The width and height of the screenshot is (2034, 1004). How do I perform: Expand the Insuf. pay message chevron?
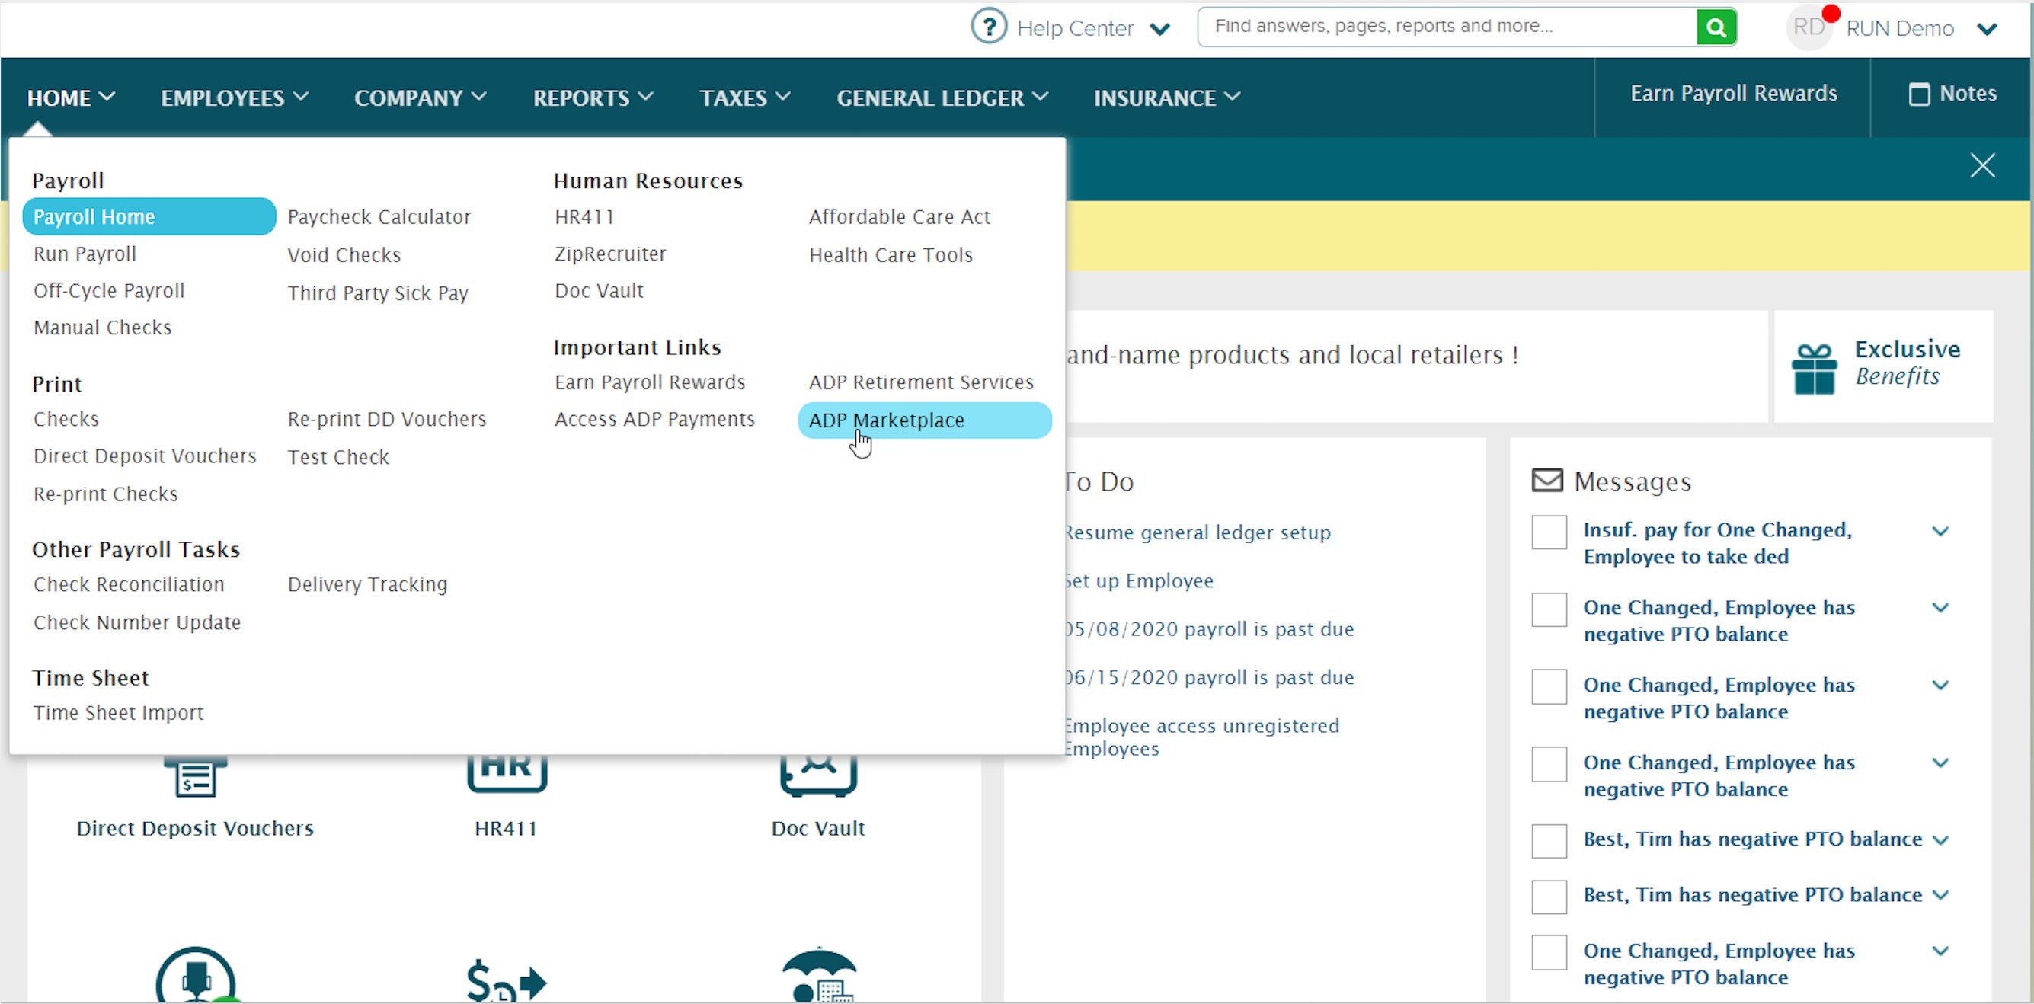tap(1940, 531)
